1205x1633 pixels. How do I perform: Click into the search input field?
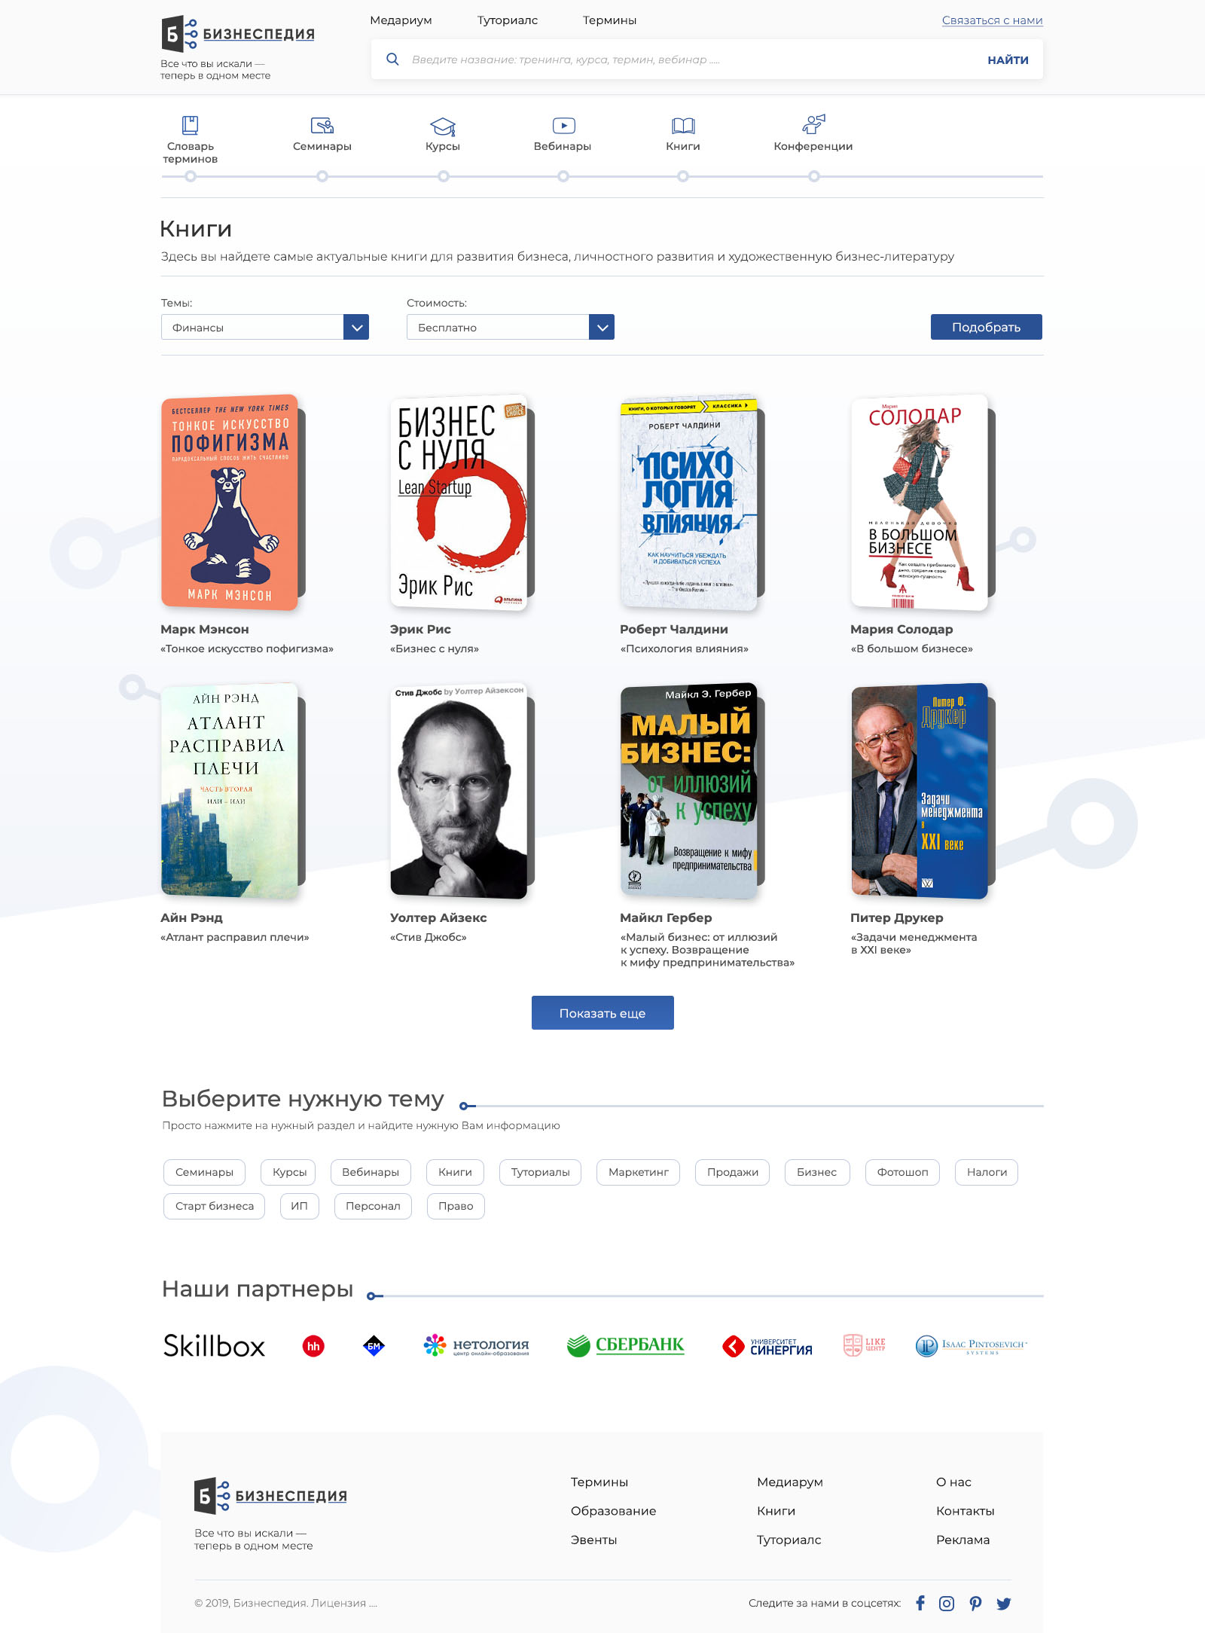693,60
